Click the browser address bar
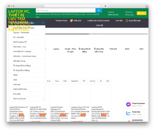 [x=73, y=6]
